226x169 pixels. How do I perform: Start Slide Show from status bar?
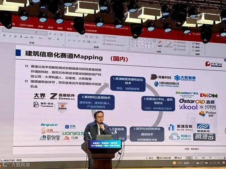click(210, 158)
